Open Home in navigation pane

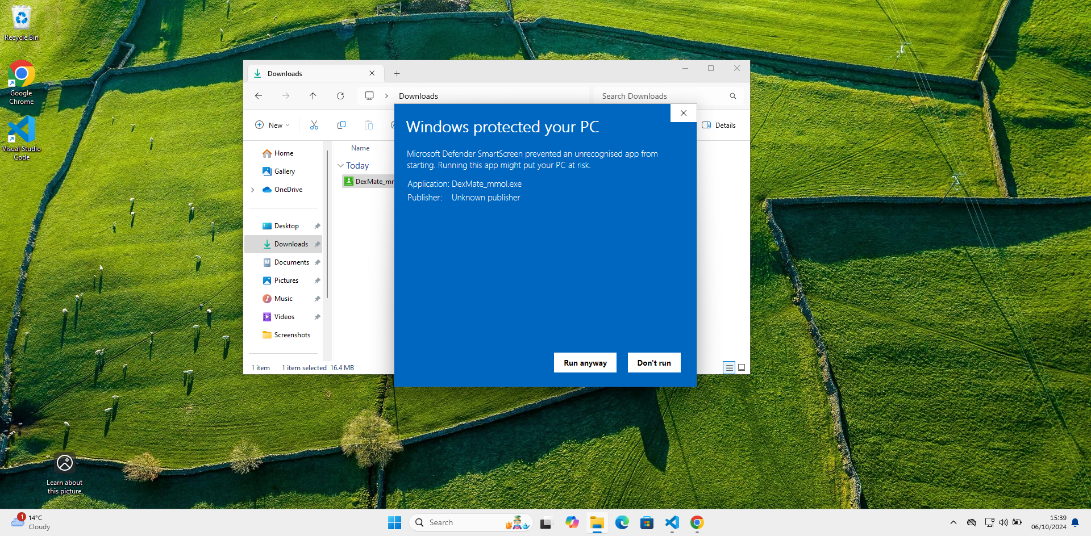[x=284, y=153]
